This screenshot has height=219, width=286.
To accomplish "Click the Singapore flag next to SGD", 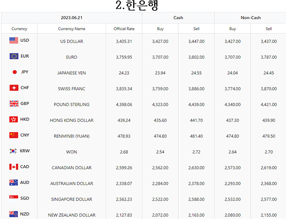I will (14, 197).
